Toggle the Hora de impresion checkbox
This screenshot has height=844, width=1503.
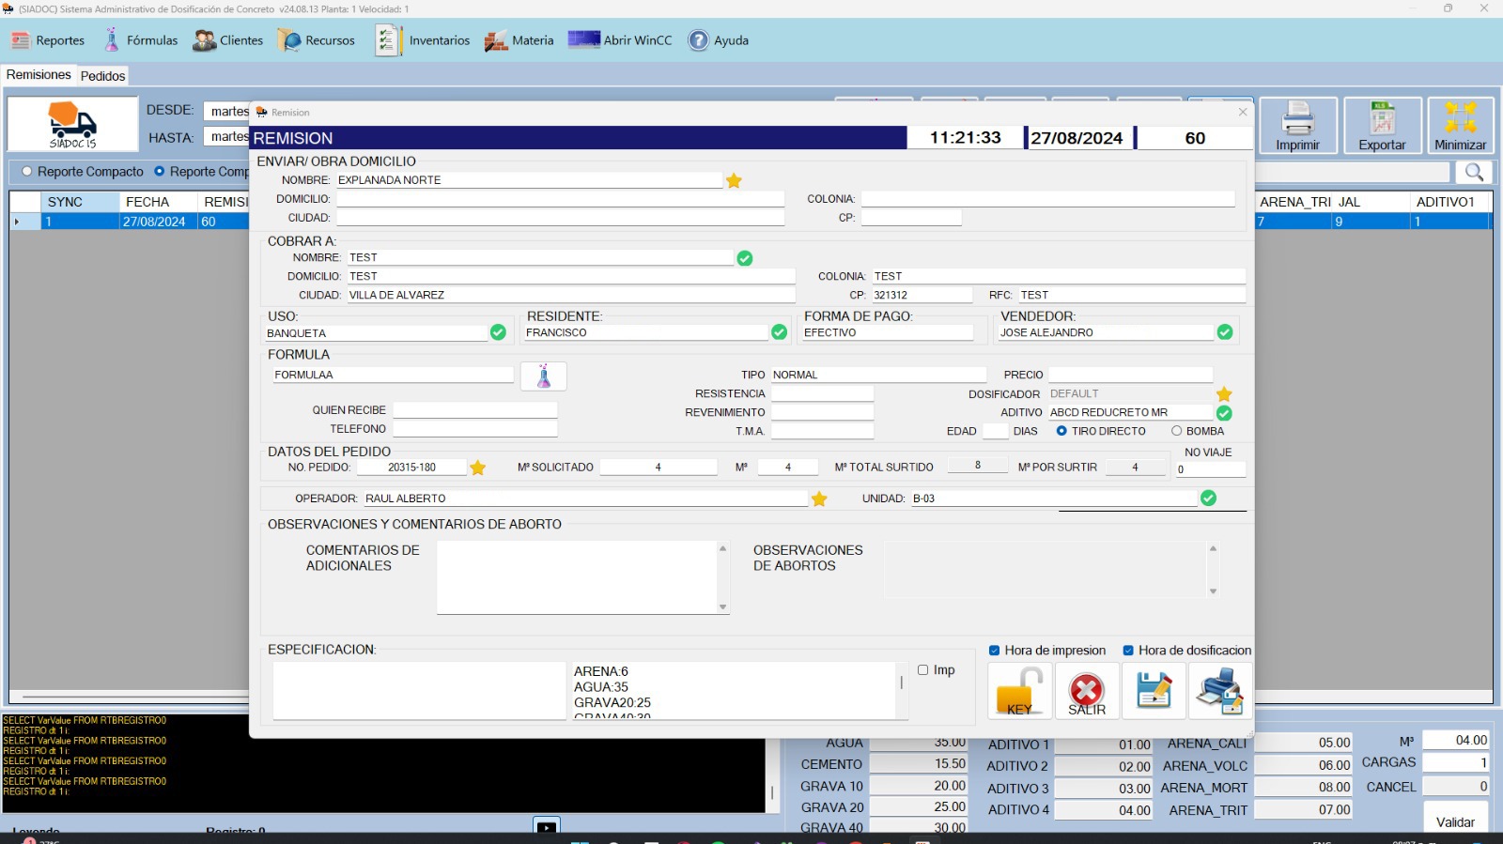(x=995, y=651)
